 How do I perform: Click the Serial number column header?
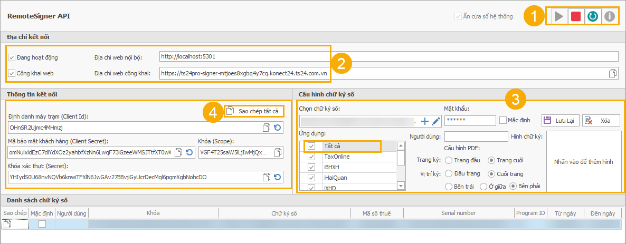[x=458, y=213]
